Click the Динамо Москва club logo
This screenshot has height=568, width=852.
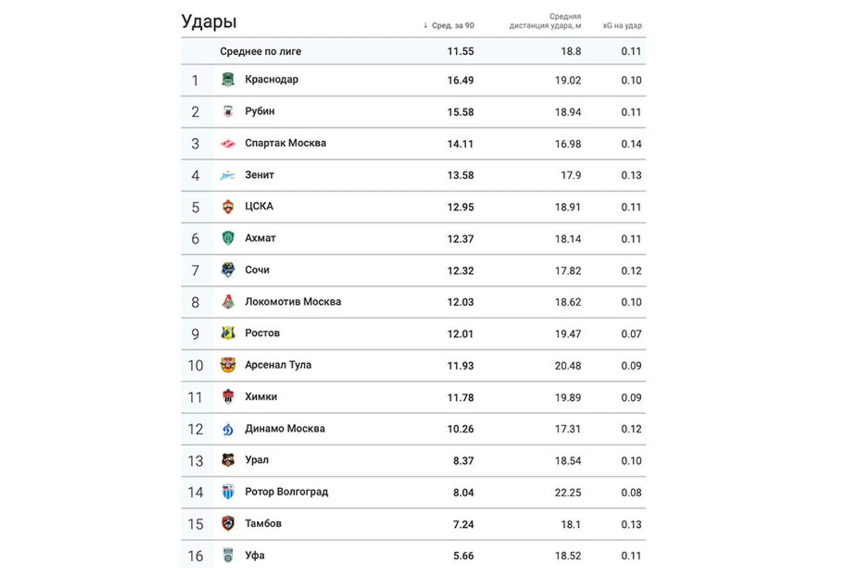tap(228, 429)
